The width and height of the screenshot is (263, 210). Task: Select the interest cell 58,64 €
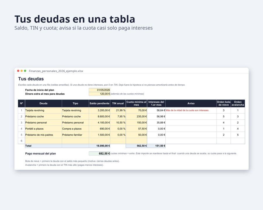[156, 110]
